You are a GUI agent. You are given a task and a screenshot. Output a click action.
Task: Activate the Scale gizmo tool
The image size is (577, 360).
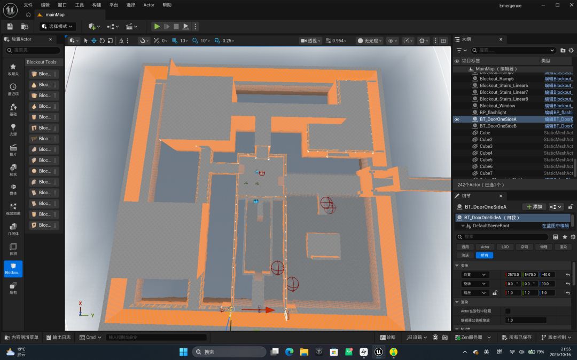(x=110, y=41)
